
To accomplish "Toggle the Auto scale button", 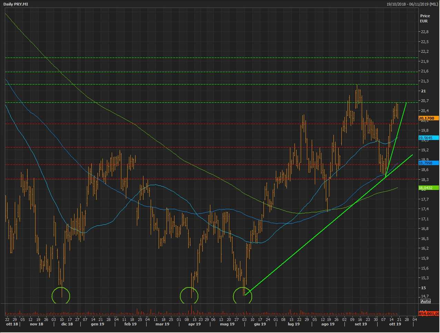I will 426,301.
